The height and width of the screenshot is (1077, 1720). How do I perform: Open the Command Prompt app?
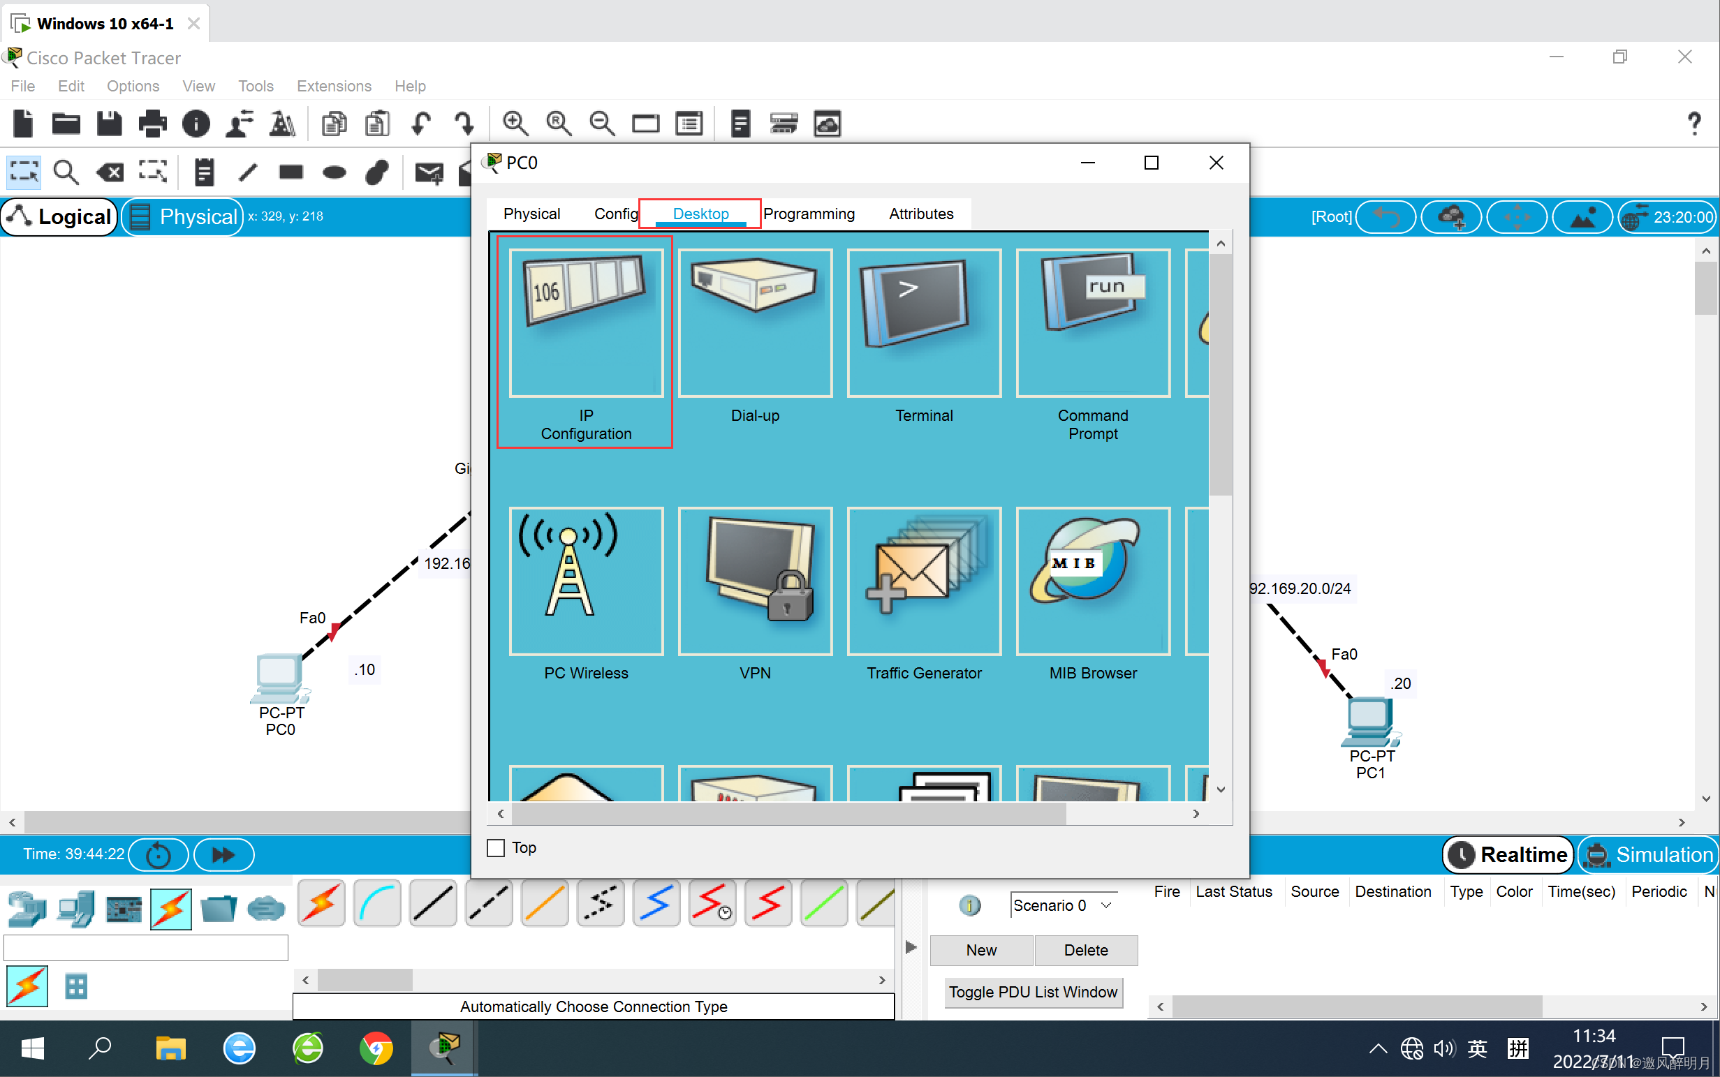(x=1092, y=324)
